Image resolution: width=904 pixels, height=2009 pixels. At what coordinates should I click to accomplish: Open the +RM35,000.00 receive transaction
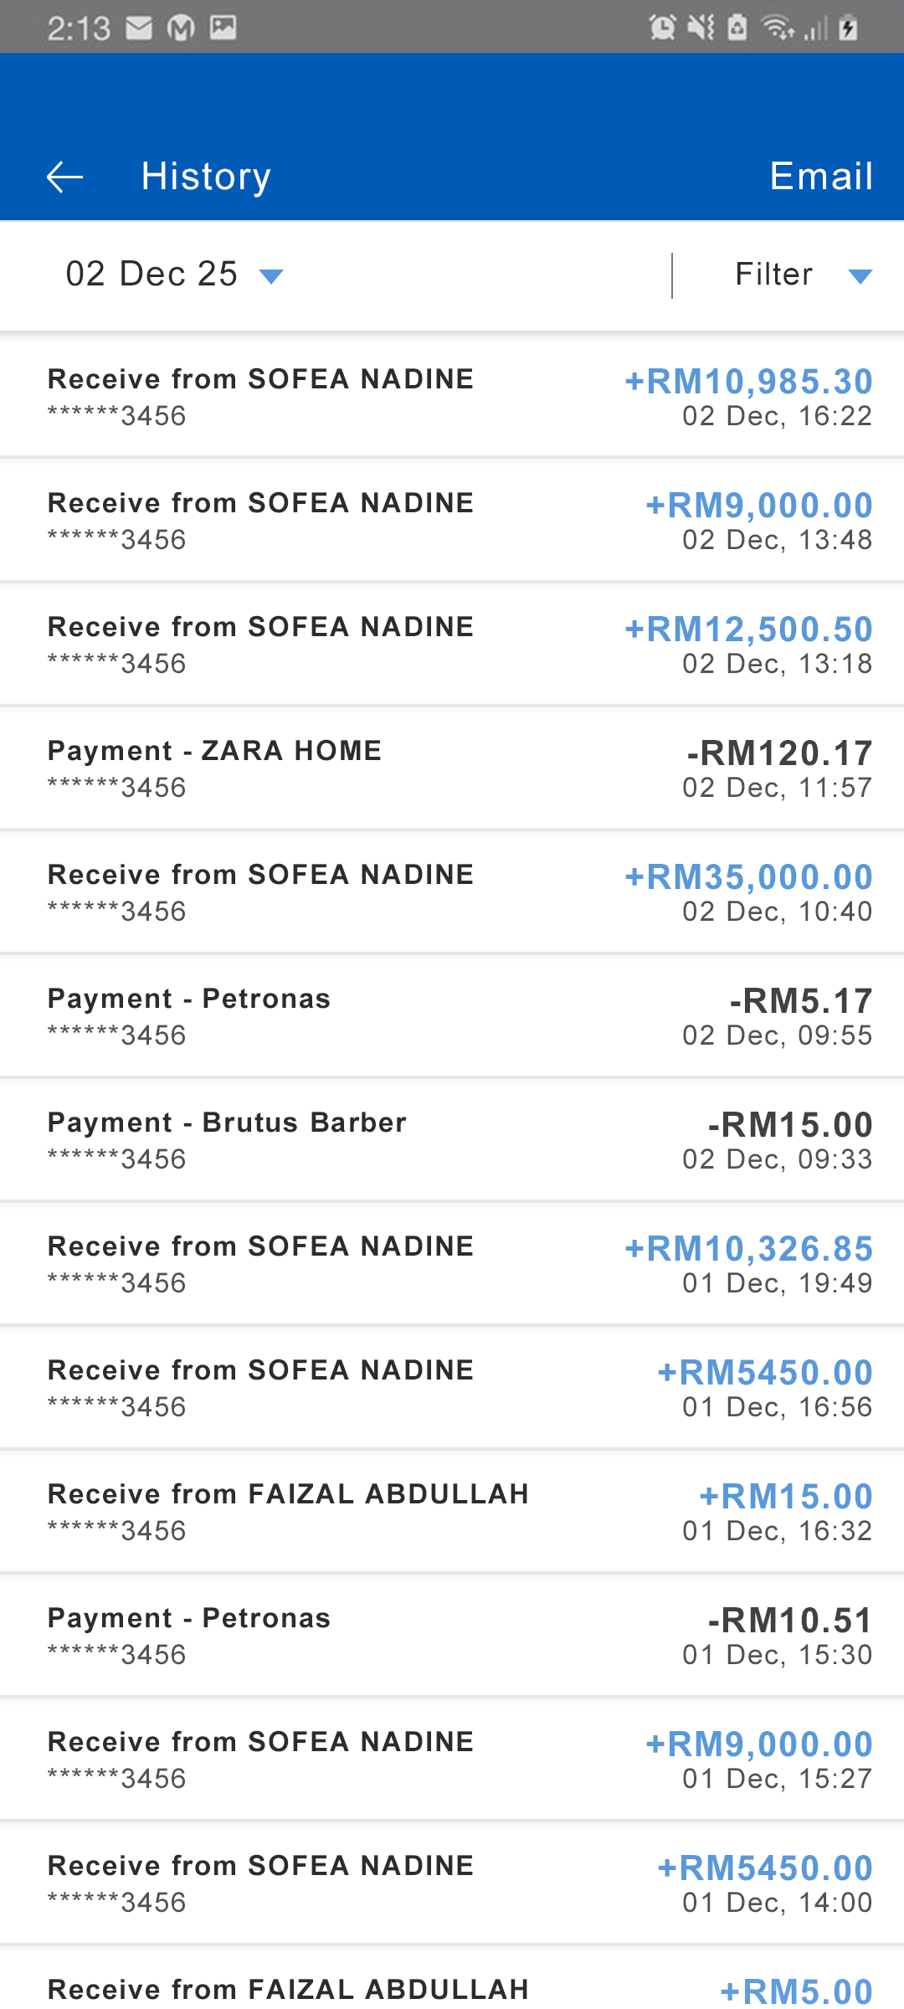(x=452, y=891)
